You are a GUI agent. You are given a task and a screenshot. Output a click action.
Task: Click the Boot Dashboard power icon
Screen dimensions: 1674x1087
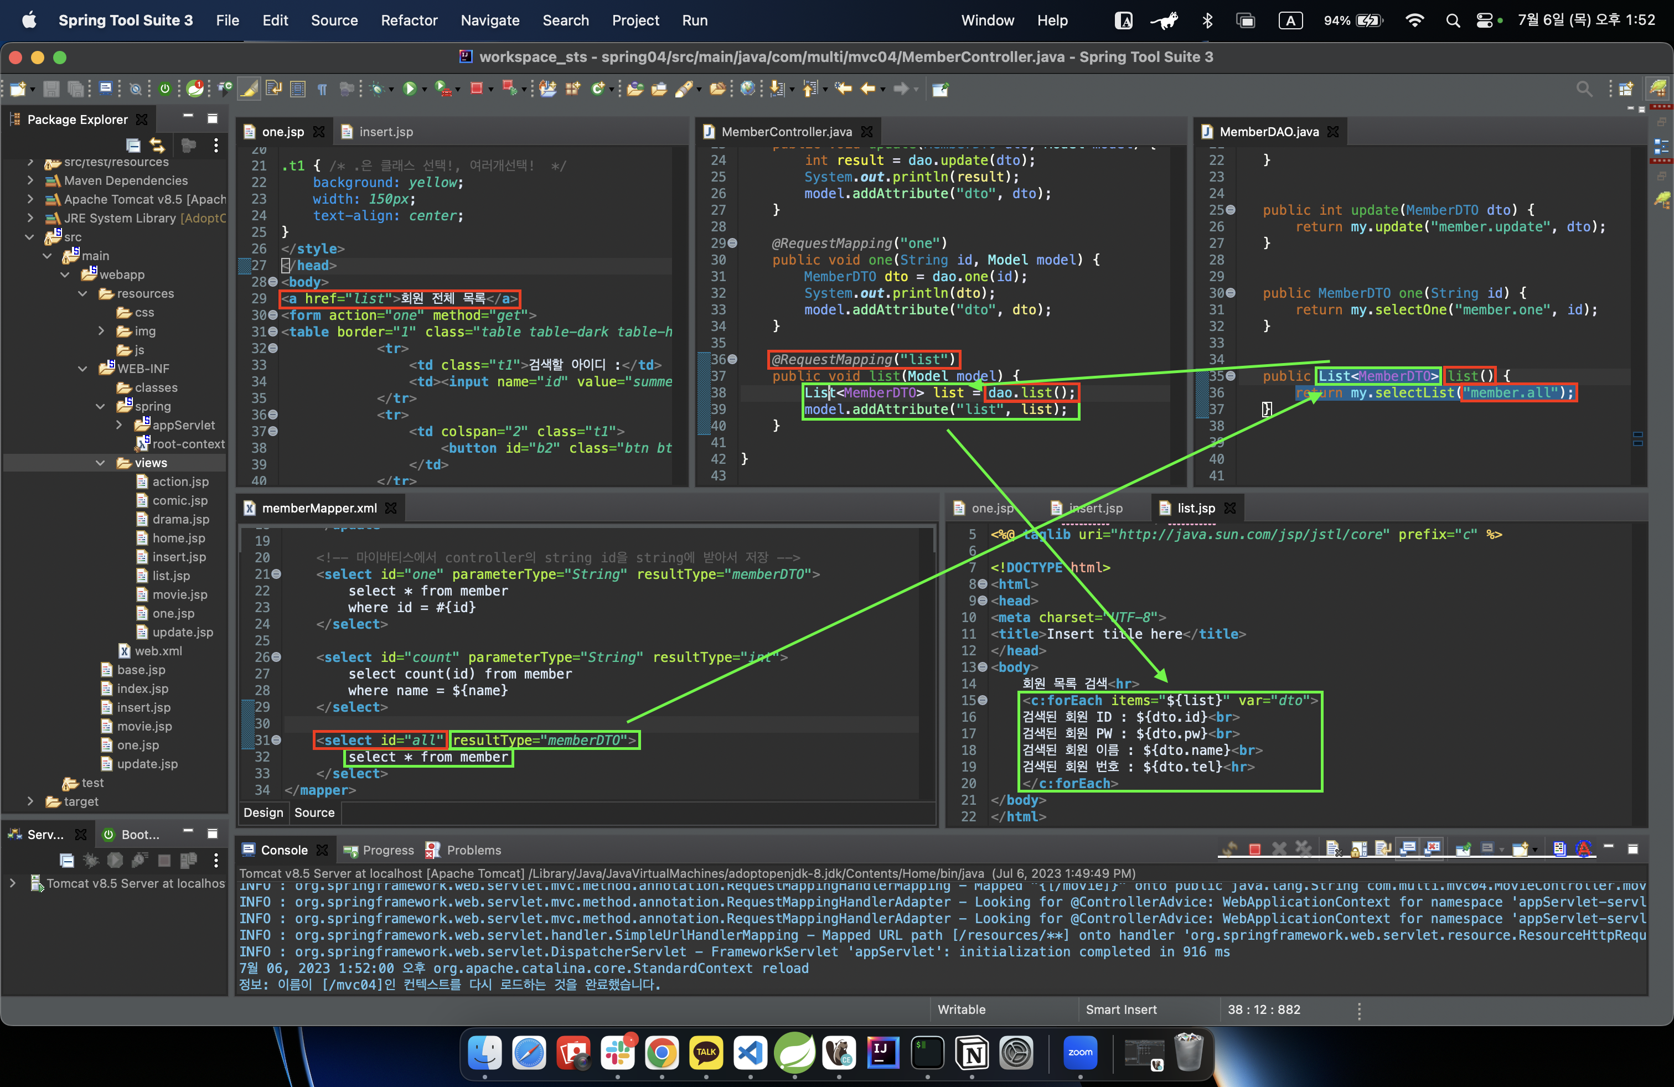[x=164, y=89]
